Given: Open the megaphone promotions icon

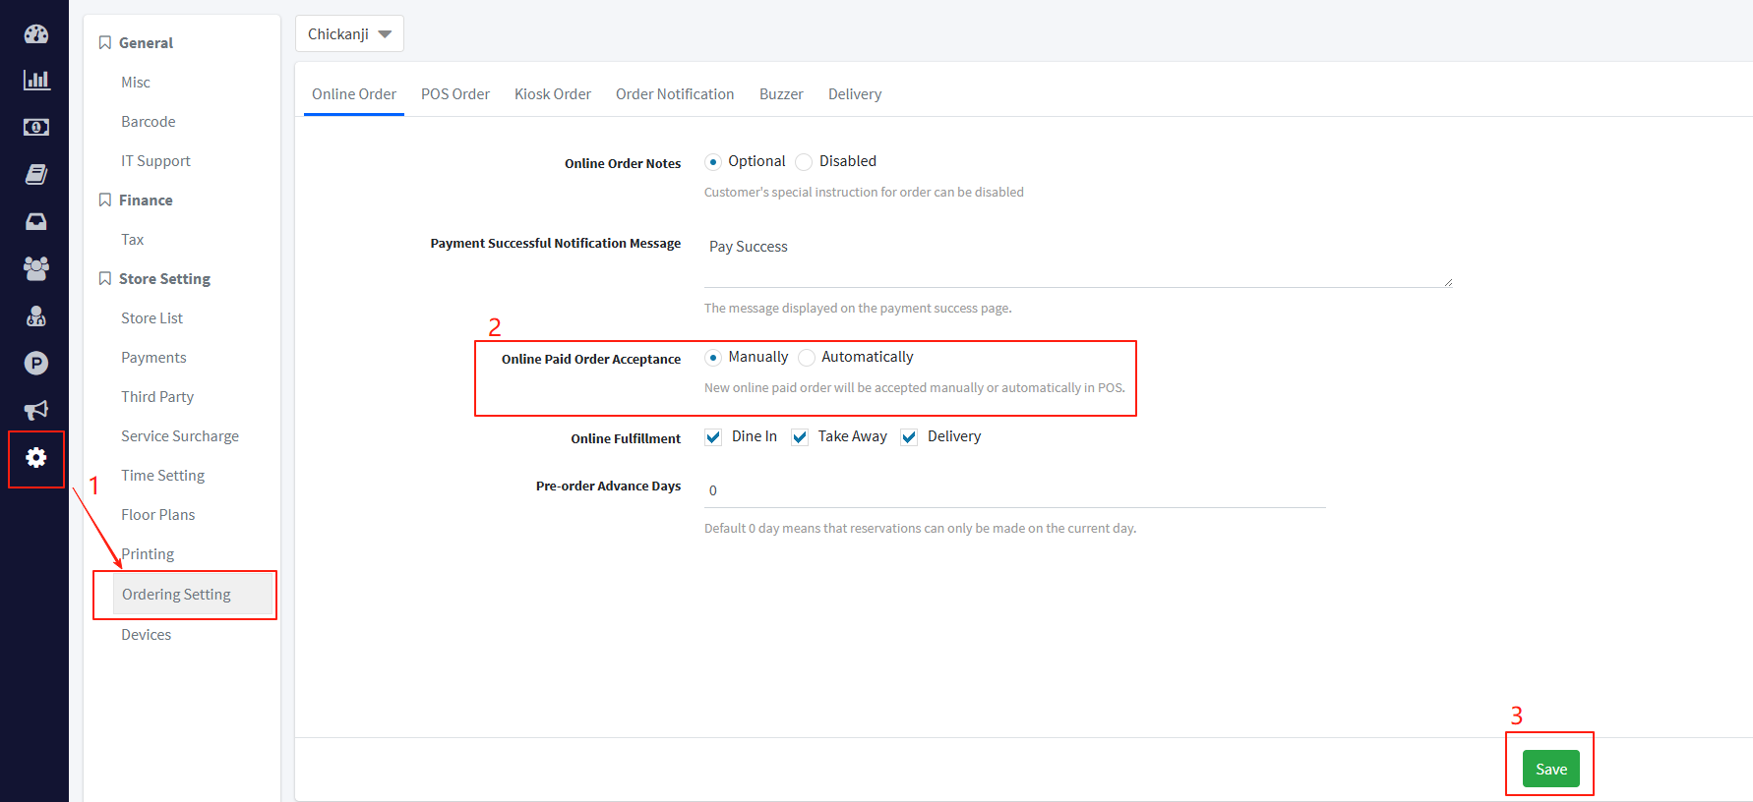Looking at the screenshot, I should [36, 410].
